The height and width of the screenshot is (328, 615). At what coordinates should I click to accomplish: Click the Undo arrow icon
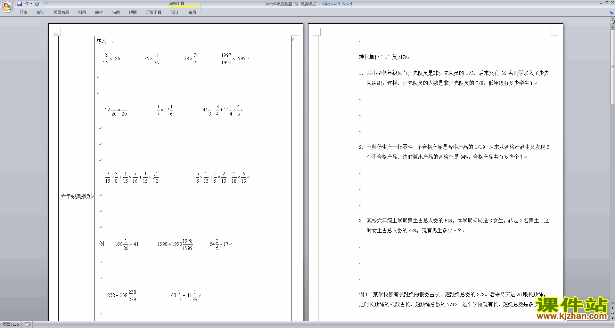[x=27, y=4]
